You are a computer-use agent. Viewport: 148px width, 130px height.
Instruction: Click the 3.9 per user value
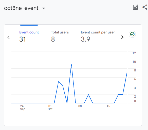coord(85,39)
